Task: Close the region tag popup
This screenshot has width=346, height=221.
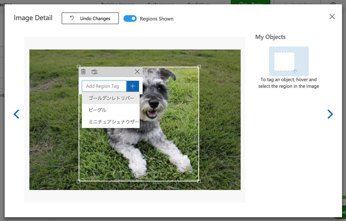Action: [x=137, y=72]
